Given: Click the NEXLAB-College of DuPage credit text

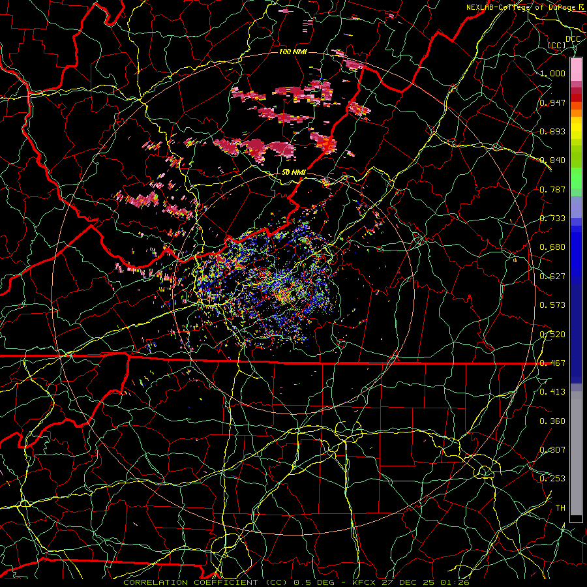Looking at the screenshot, I should click(x=522, y=7).
